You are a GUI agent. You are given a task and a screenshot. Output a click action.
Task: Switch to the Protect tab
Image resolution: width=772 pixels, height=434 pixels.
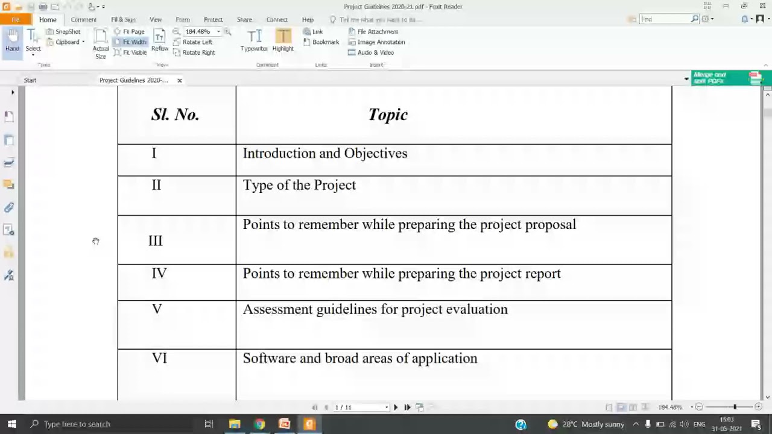213,19
